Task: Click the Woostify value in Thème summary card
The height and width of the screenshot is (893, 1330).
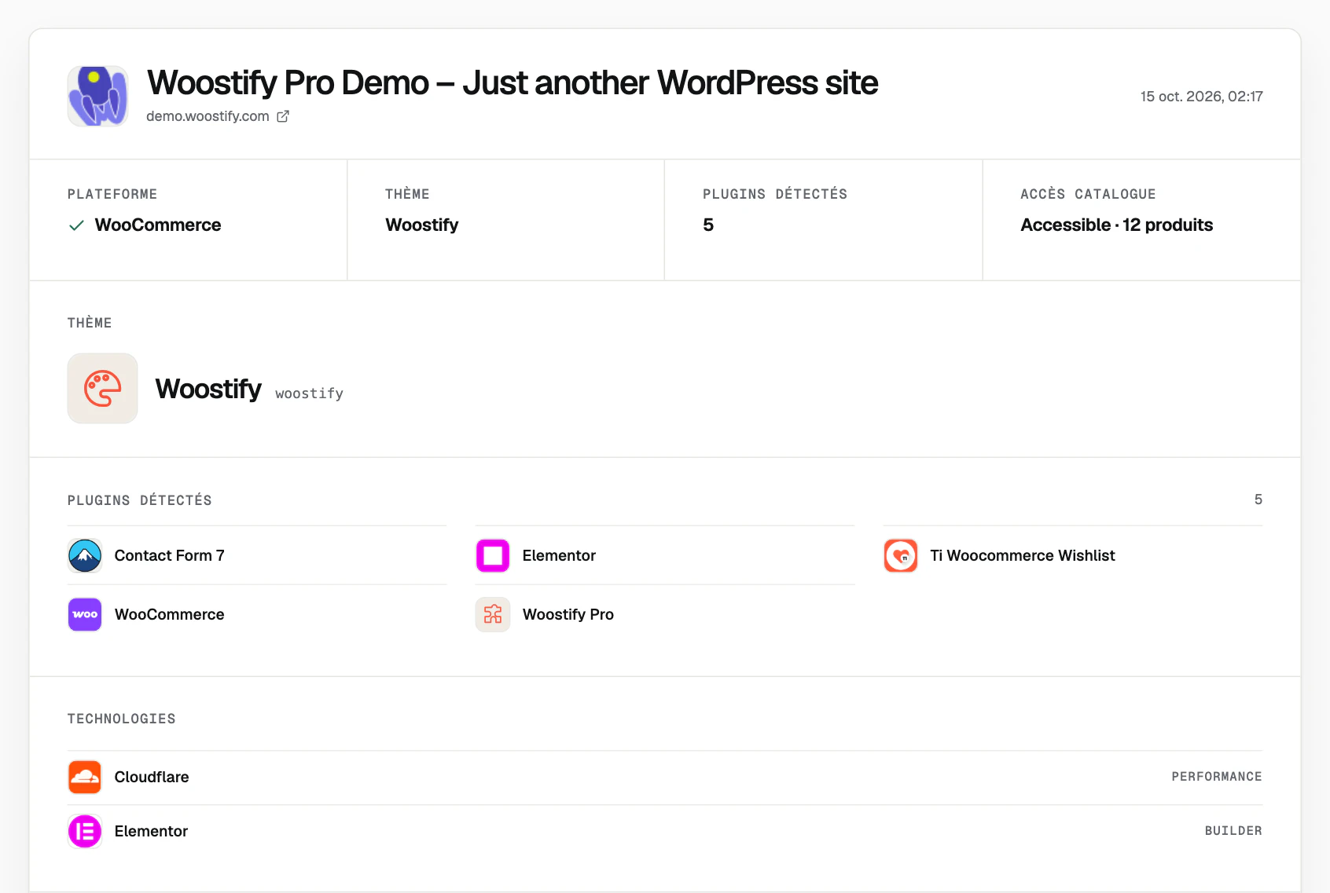Action: [x=422, y=225]
